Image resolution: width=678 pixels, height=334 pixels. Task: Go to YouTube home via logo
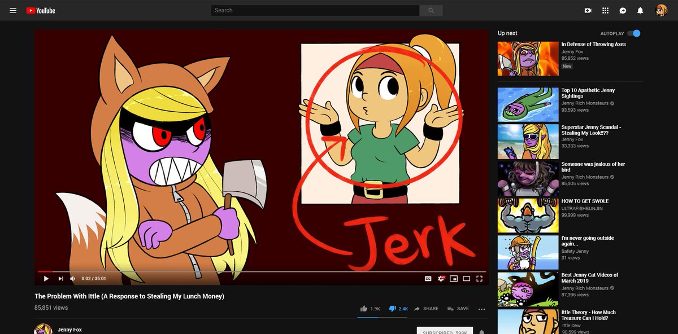point(41,10)
